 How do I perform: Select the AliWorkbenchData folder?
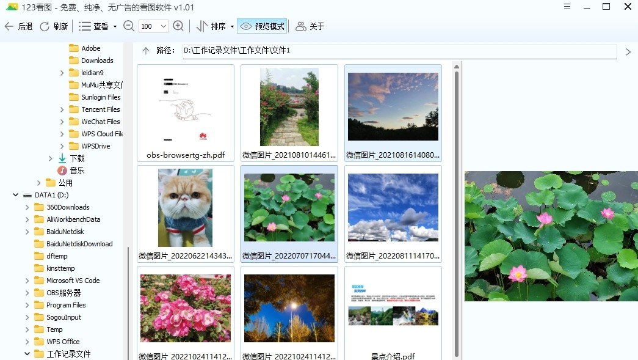click(67, 219)
